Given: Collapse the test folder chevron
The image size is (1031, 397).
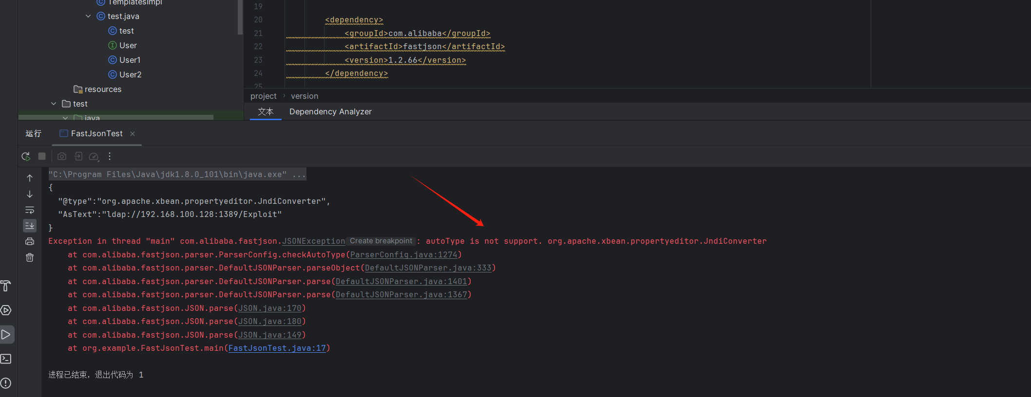Looking at the screenshot, I should [x=54, y=104].
